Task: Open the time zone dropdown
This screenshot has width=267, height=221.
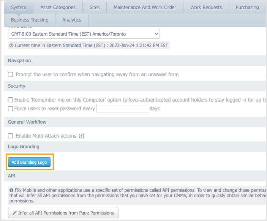Action: [84, 34]
